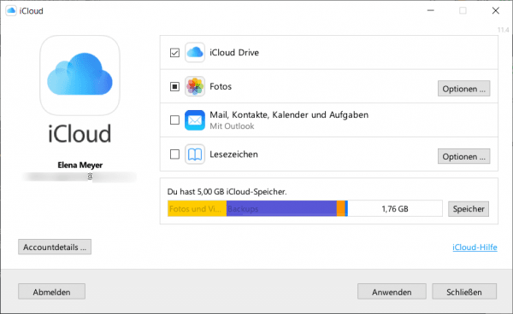
Task: Click the small iCloud icon in the title bar
Action: pos(11,11)
